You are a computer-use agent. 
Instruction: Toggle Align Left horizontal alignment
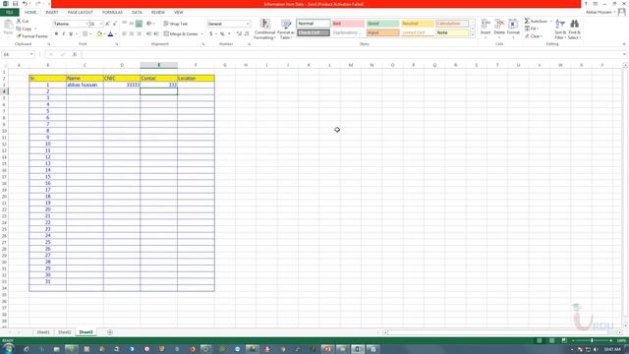point(125,34)
